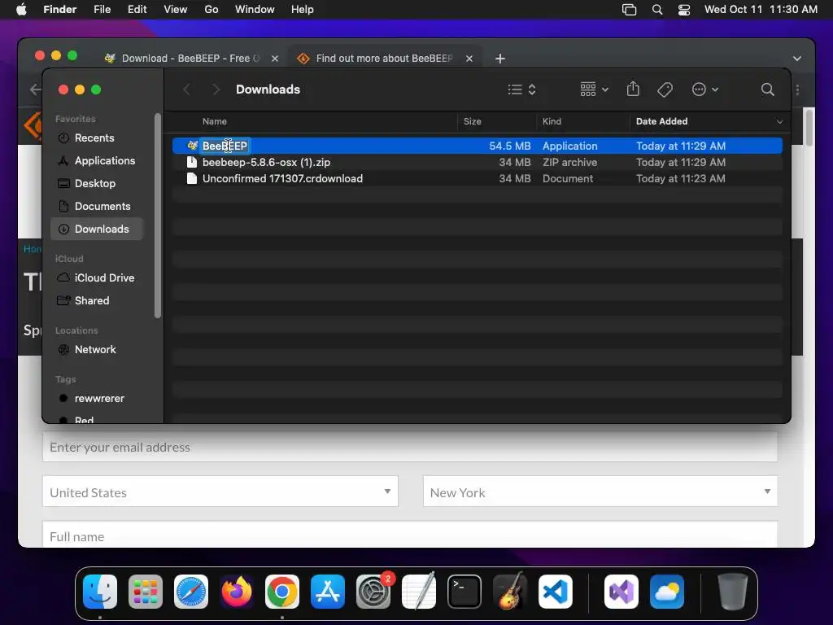Open Spotlight search in menu bar
This screenshot has height=625, width=833.
coord(657,10)
